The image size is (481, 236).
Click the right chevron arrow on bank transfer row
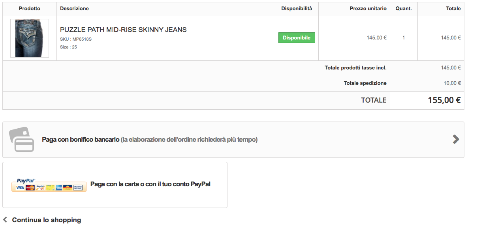pos(456,139)
